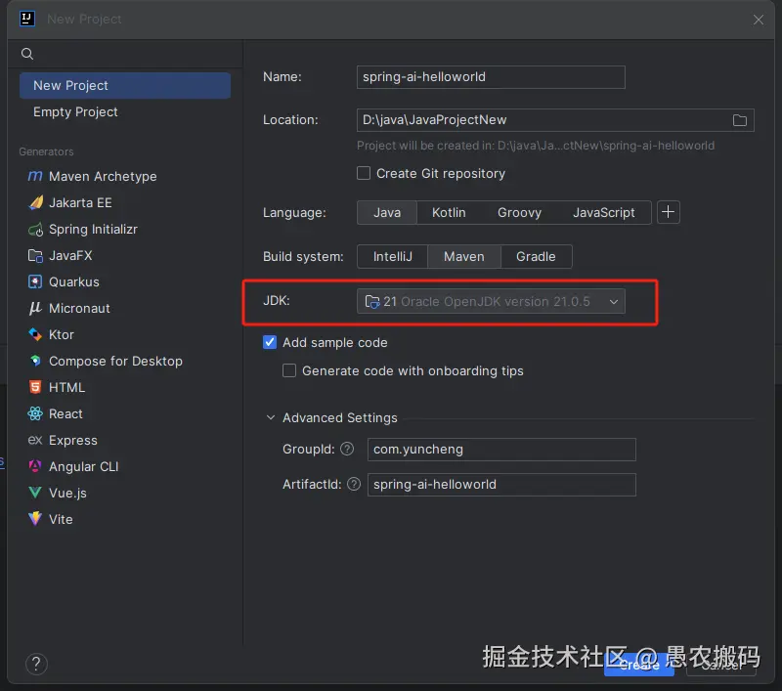Viewport: 782px width, 691px height.
Task: Click the Maven Archetype label text
Action: pyautogui.click(x=103, y=177)
